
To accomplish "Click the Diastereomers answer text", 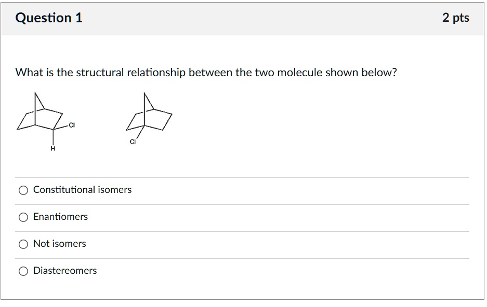I will [64, 270].
